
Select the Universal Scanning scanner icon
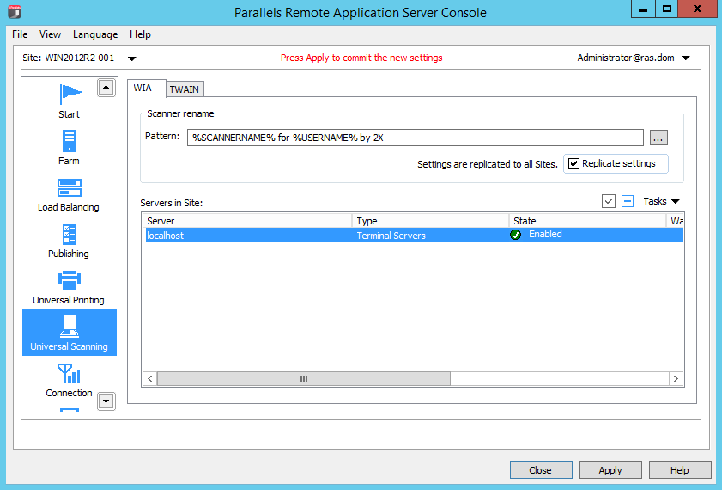click(x=69, y=327)
